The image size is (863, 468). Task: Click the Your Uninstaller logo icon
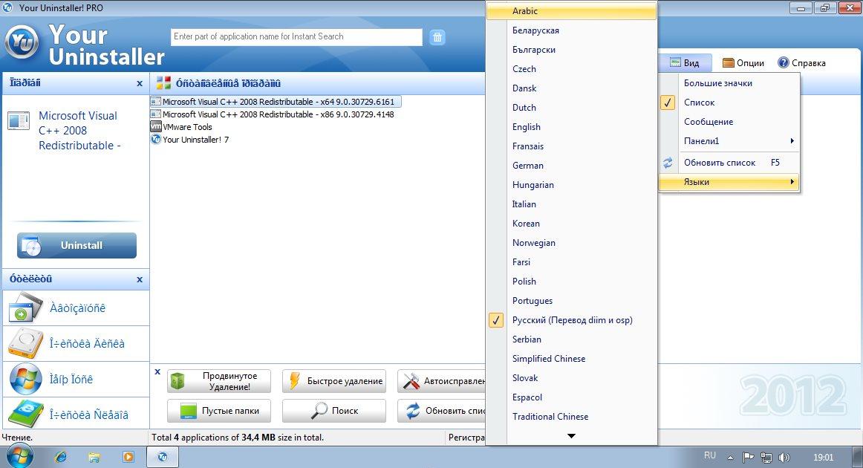tap(22, 42)
